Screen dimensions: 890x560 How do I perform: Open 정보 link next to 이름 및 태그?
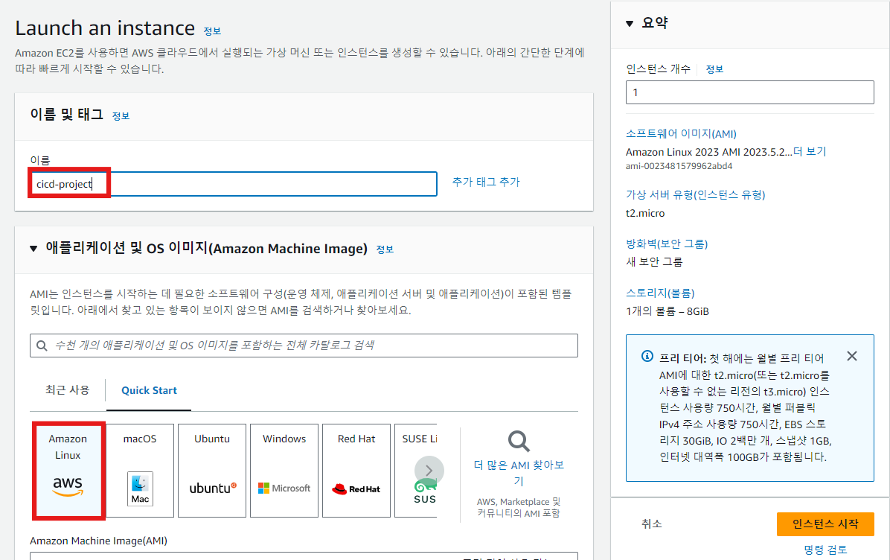coord(121,116)
